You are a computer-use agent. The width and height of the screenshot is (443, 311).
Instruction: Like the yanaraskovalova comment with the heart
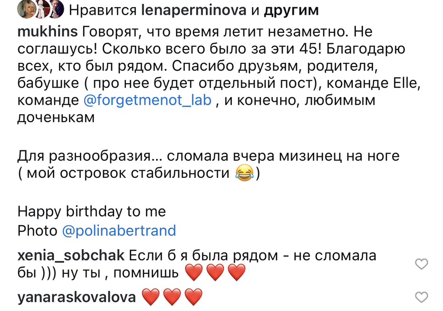click(421, 297)
